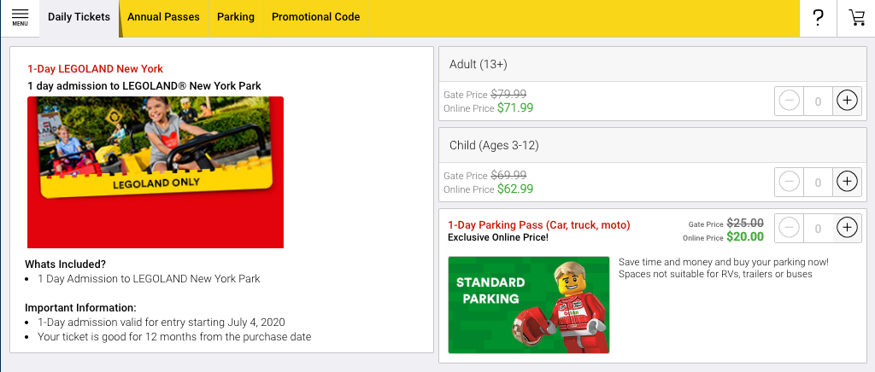Open the shopping cart icon
The image size is (875, 372).
856,18
